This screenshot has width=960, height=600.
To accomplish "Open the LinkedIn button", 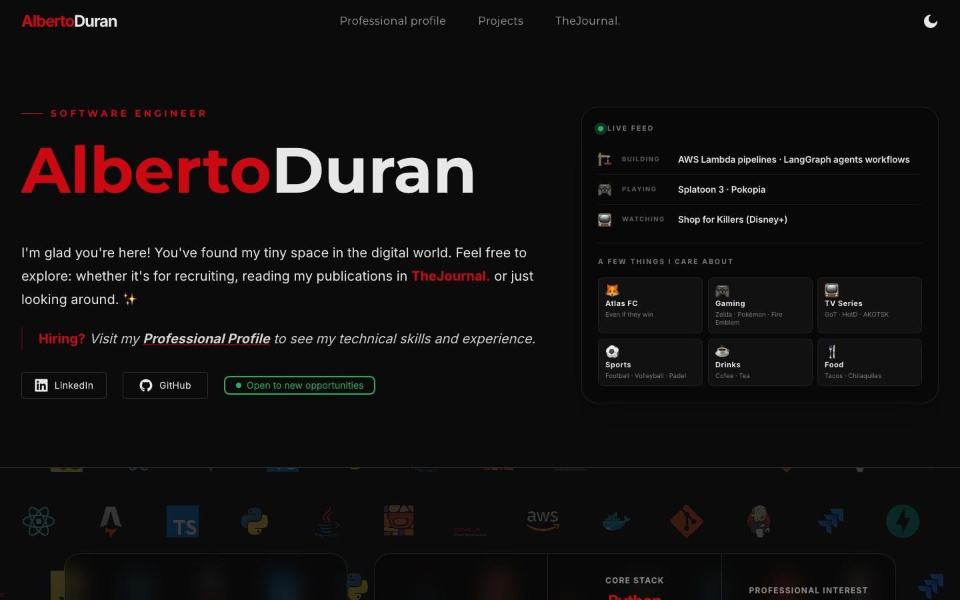I will pos(64,385).
